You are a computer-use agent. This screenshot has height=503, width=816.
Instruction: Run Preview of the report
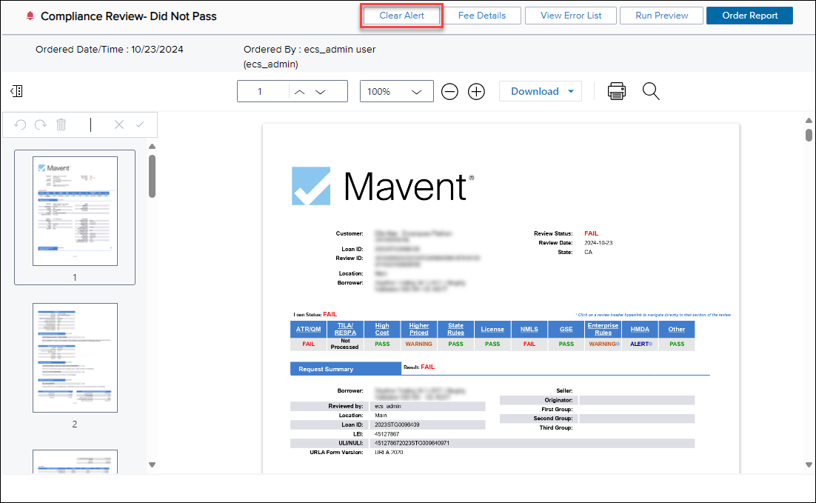click(x=661, y=16)
